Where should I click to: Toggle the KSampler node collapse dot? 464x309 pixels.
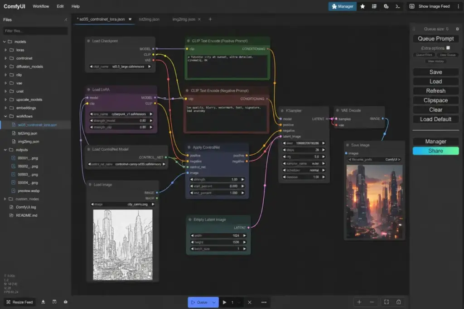[282, 110]
